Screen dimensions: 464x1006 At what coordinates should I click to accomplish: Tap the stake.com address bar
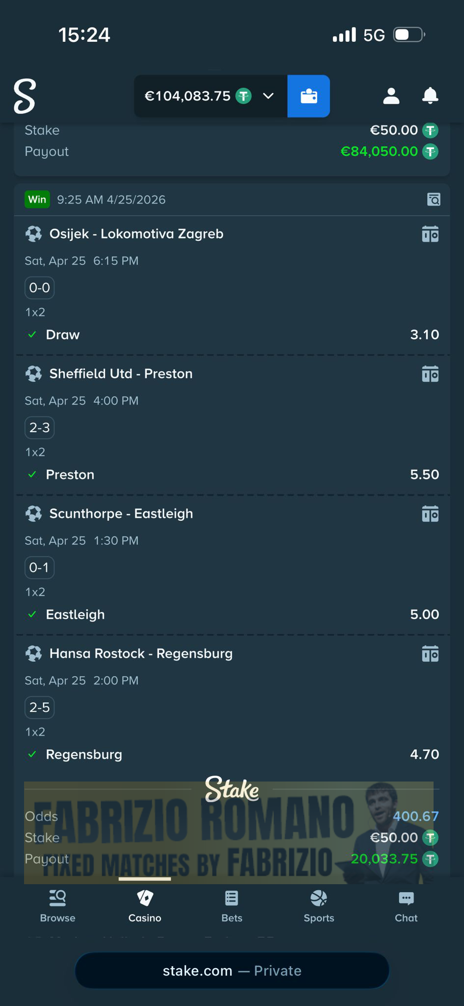click(x=232, y=971)
